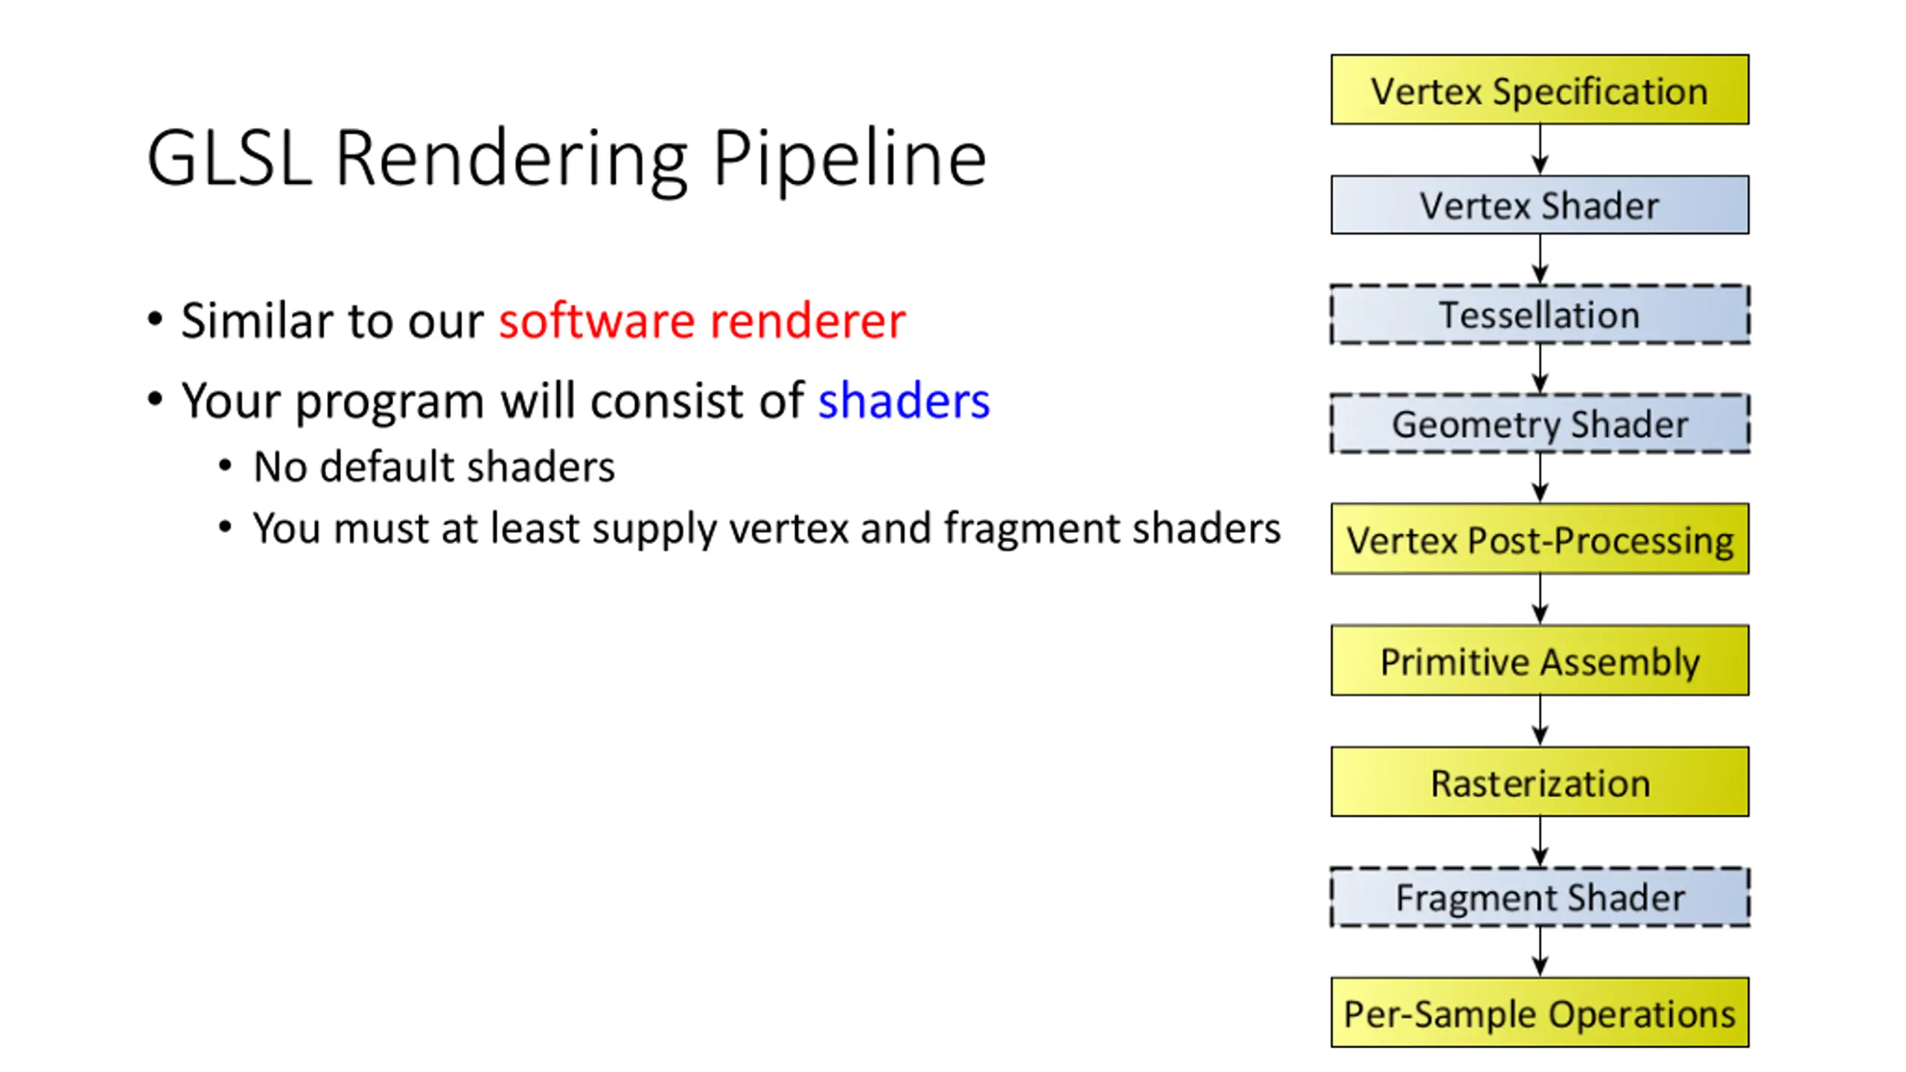Click arrow between Rasterization and Fragment Shader
The height and width of the screenshot is (1072, 1906).
(x=1540, y=842)
